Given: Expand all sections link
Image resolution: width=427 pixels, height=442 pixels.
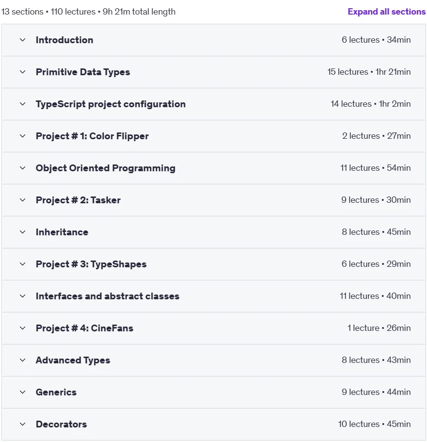Looking at the screenshot, I should [x=386, y=12].
